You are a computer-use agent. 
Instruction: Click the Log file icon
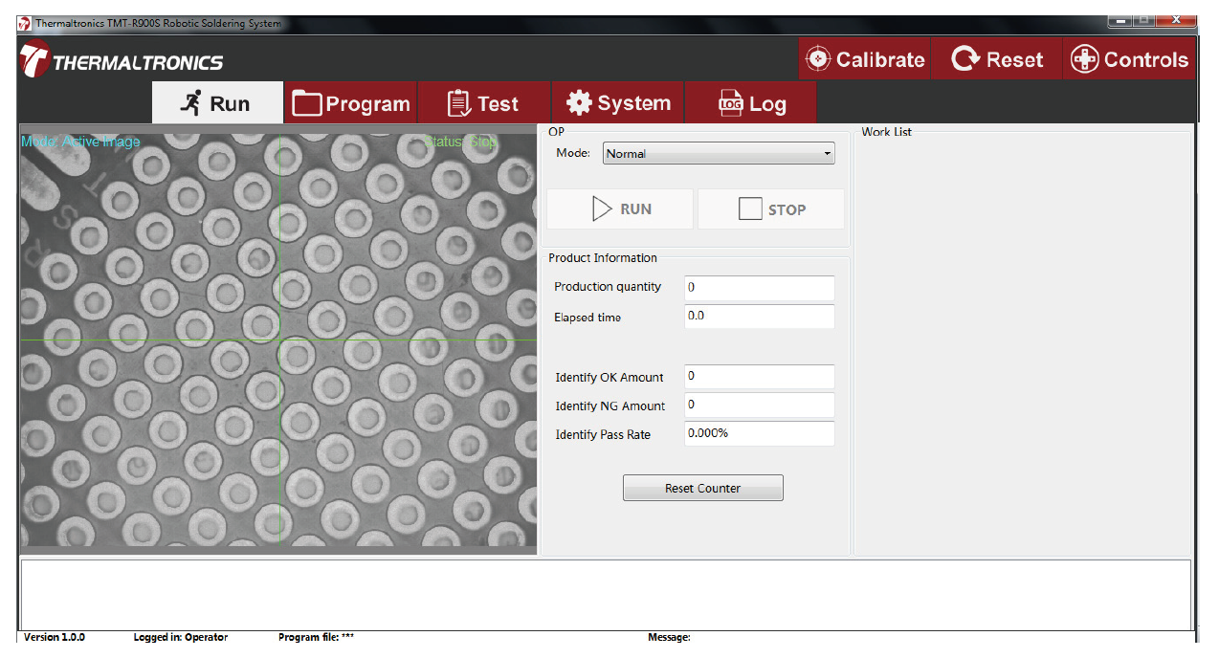(x=730, y=103)
